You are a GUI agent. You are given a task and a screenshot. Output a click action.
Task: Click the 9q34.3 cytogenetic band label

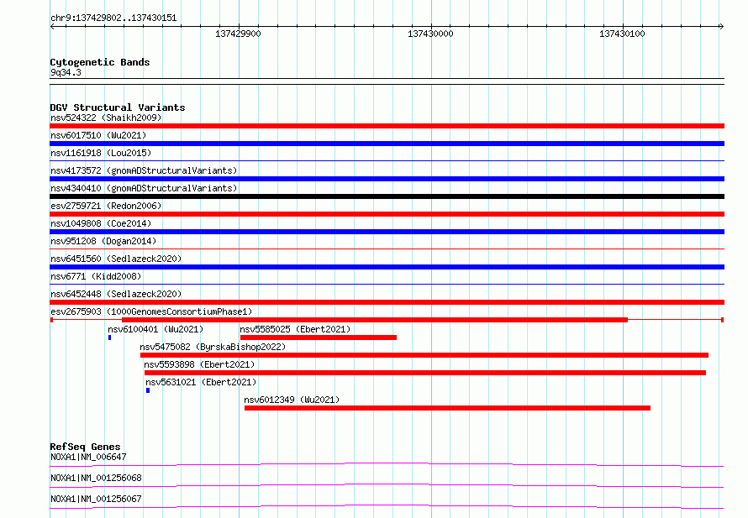[x=66, y=72]
